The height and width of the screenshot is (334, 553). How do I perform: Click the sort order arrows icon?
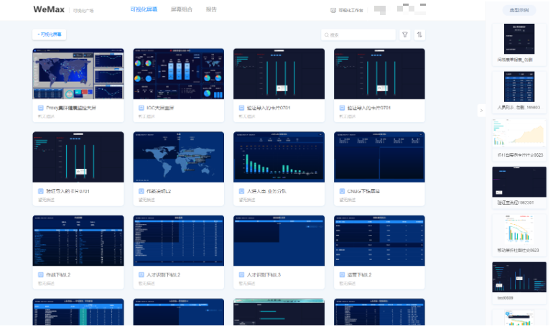419,34
